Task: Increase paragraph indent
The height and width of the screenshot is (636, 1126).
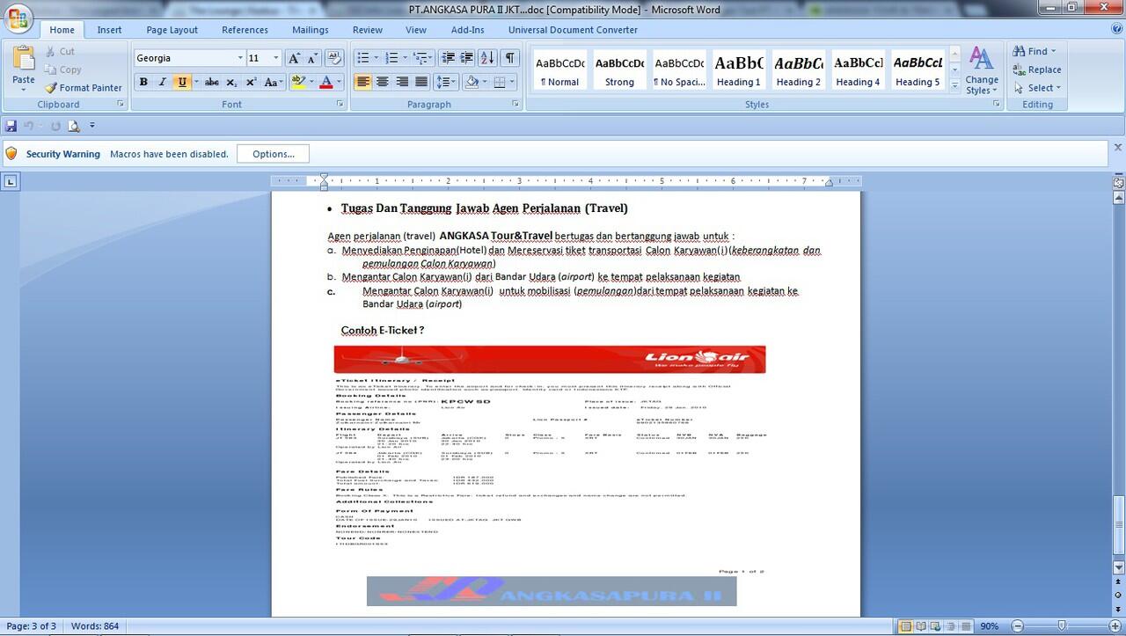Action: point(467,58)
